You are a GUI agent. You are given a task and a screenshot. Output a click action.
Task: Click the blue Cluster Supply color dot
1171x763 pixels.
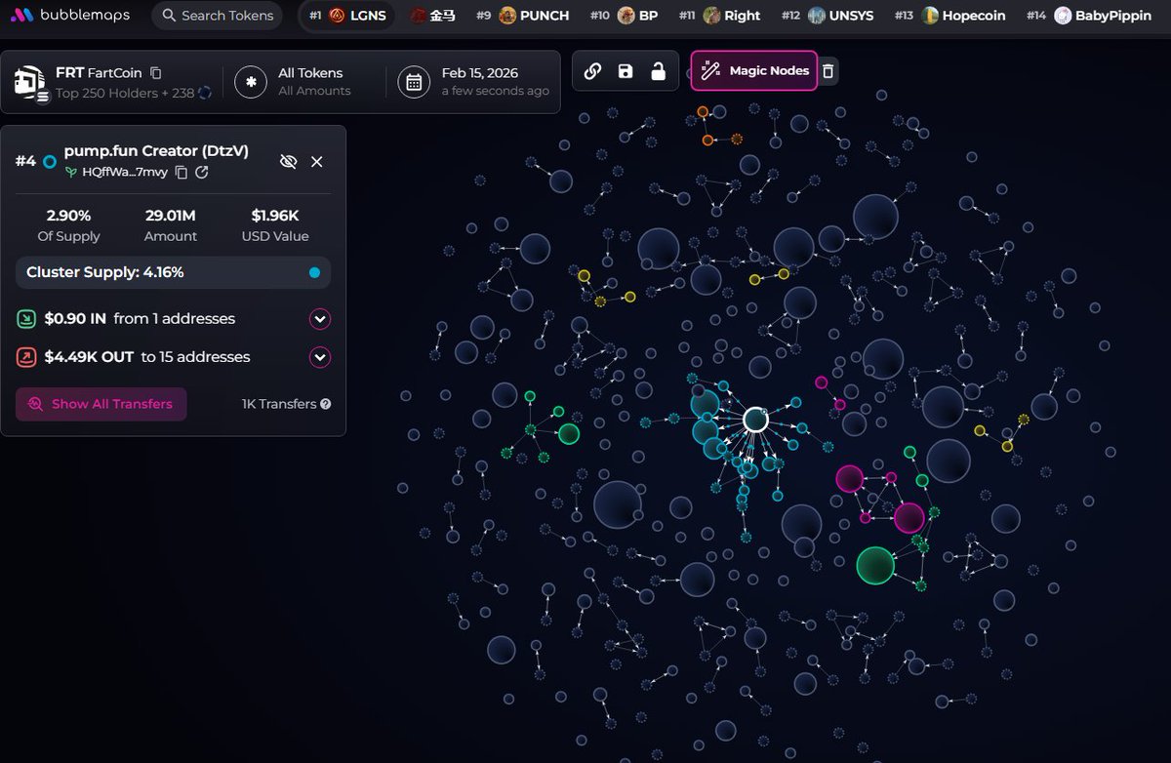pyautogui.click(x=314, y=272)
